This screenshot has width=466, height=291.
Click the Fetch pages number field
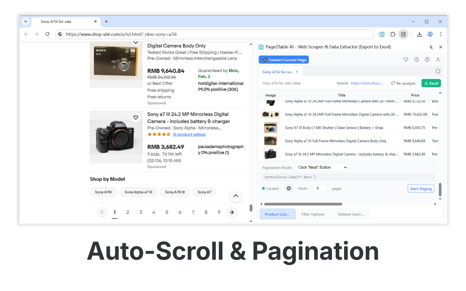320,188
